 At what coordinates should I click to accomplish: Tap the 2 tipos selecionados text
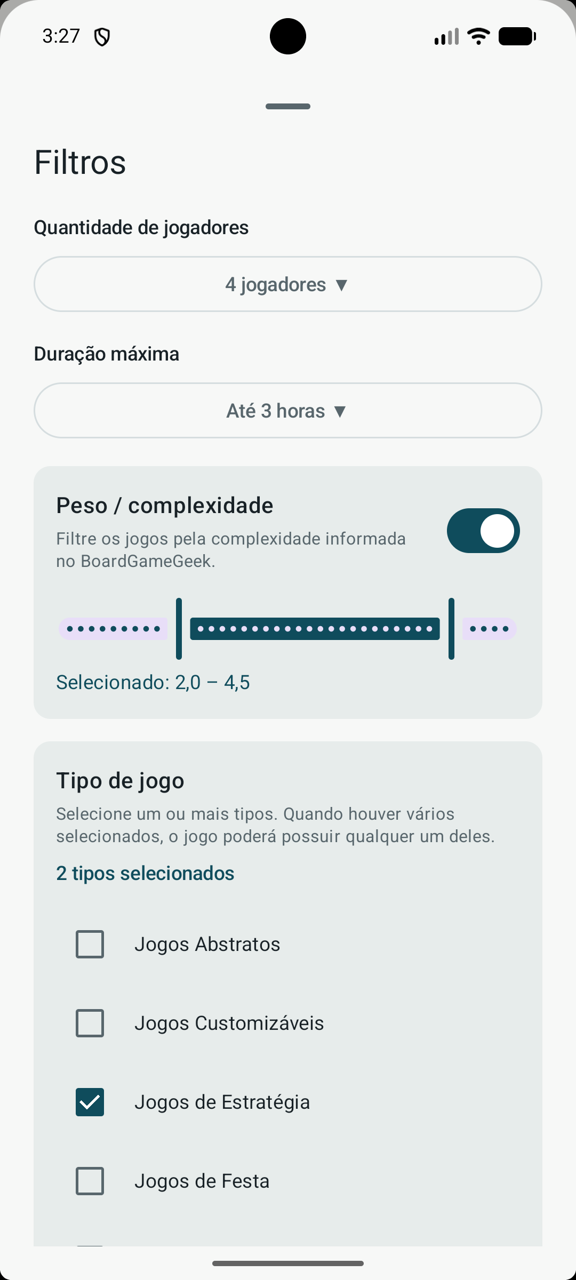145,873
